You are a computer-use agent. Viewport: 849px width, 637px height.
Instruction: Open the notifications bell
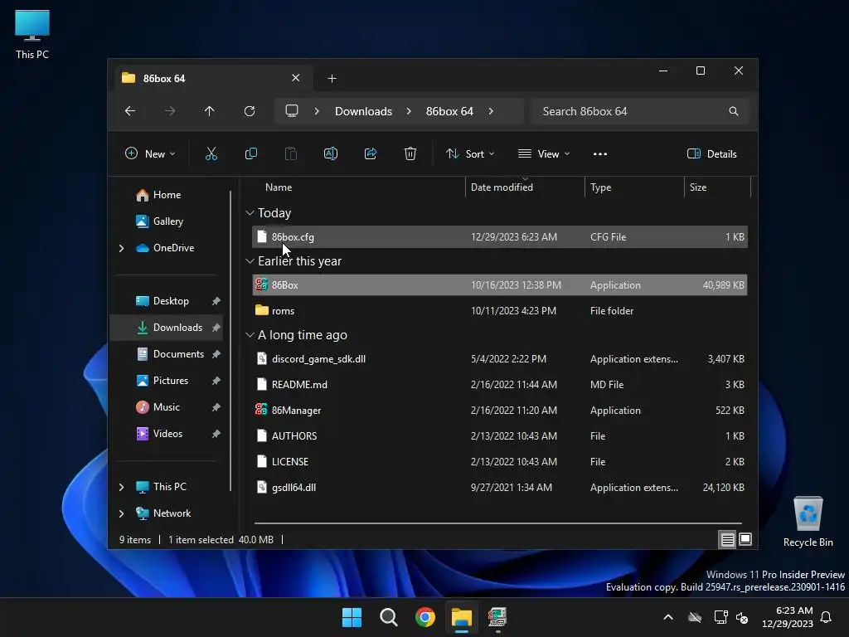(827, 617)
